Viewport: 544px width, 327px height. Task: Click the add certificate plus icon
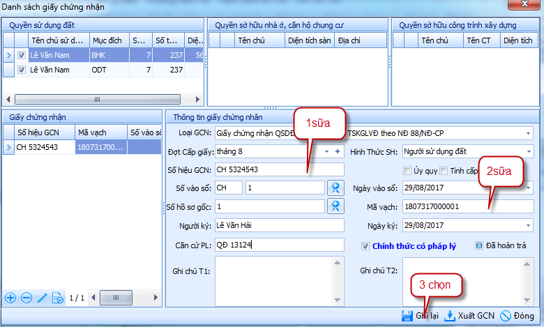(x=10, y=298)
